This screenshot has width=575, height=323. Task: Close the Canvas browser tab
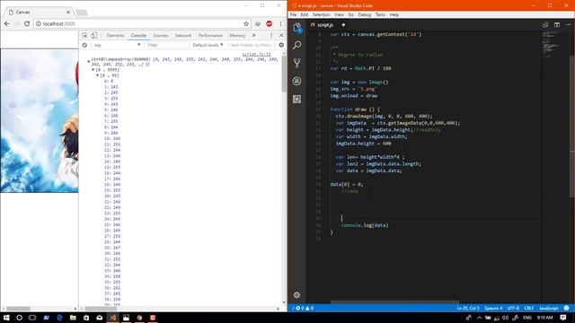point(68,12)
